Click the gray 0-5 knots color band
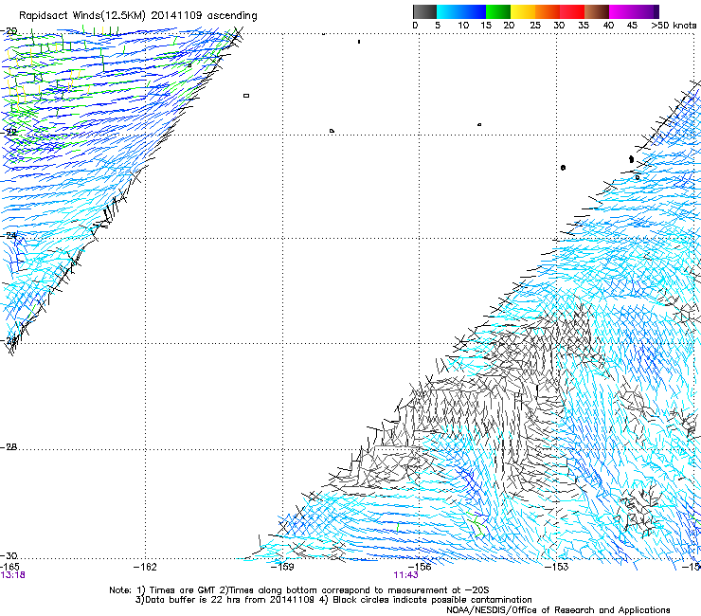 tap(424, 11)
